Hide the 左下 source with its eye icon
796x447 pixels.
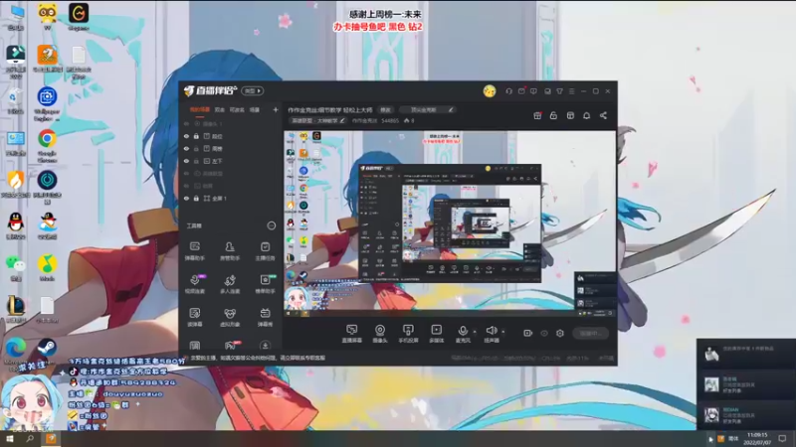[x=186, y=161]
